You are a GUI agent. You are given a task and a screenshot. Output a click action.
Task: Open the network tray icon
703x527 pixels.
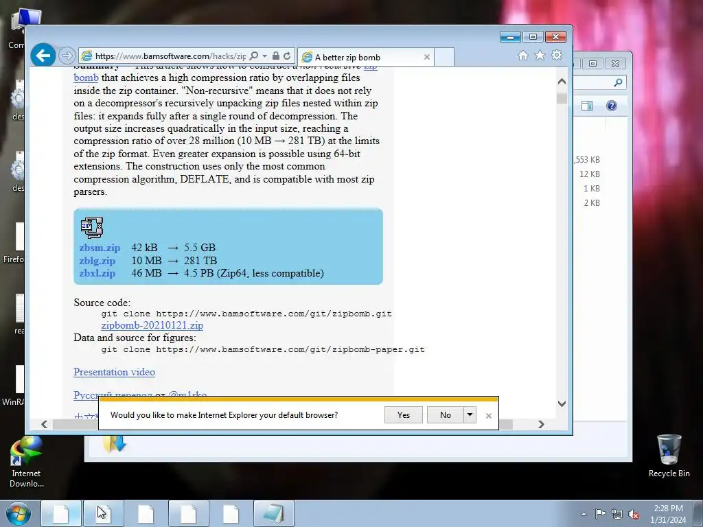point(617,514)
